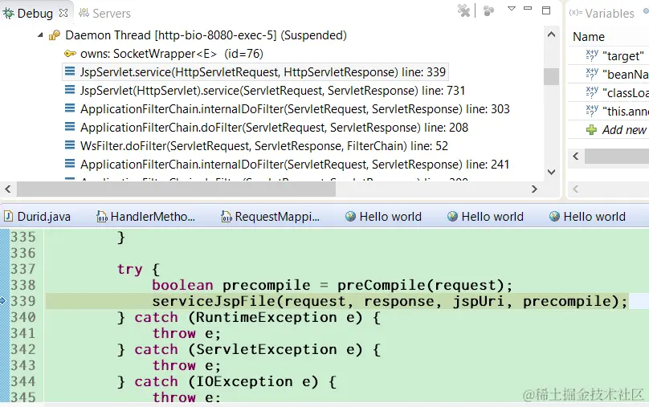Click Debug view vertical scrollbar thumb
Screen dimensions: 649x407
551,76
